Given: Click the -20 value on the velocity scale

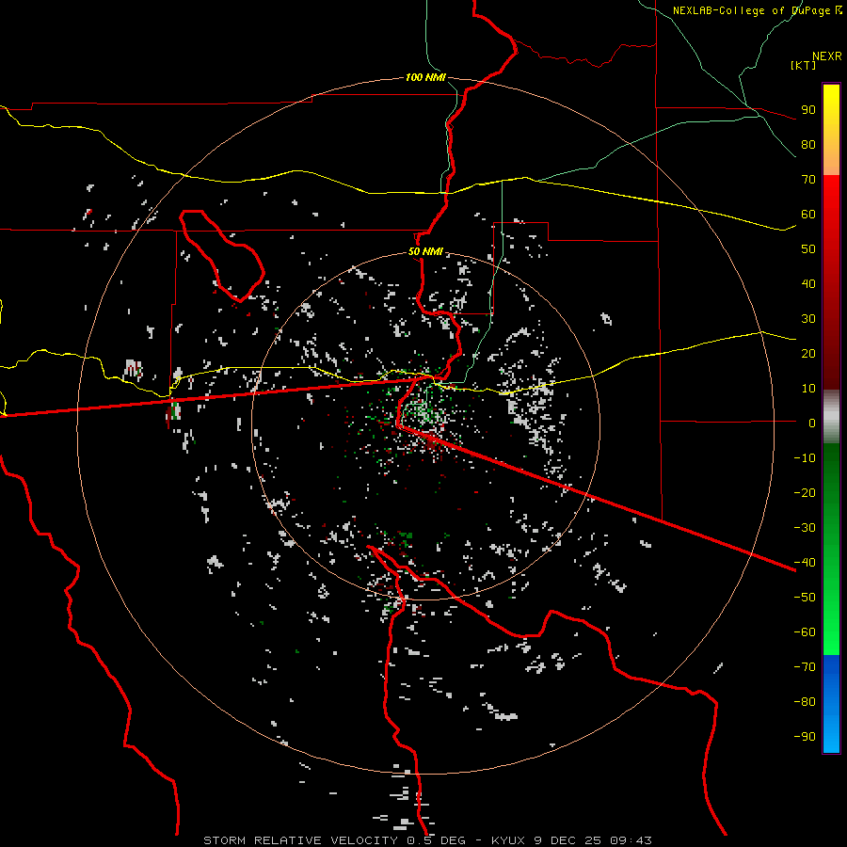Looking at the screenshot, I should [x=805, y=492].
